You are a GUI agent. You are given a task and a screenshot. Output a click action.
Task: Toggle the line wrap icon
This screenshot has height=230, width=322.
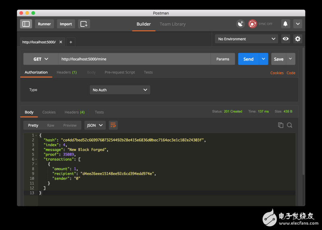click(113, 125)
